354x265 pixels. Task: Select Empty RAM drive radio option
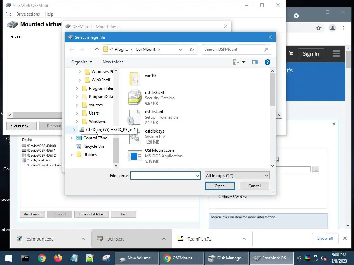pos(221,196)
